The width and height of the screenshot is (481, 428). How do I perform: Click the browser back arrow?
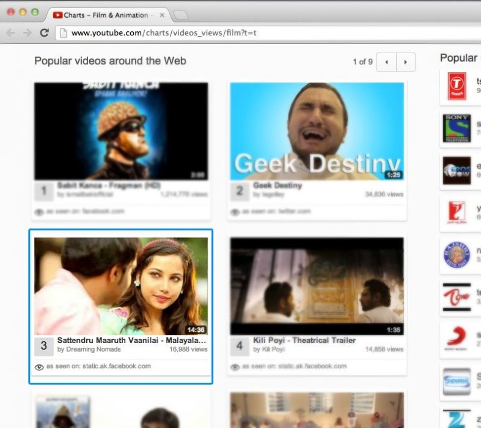[x=10, y=33]
